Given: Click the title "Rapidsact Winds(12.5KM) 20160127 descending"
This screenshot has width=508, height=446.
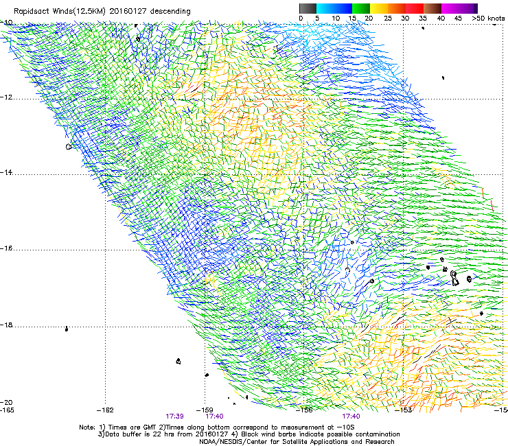Looking at the screenshot, I should 102,11.
